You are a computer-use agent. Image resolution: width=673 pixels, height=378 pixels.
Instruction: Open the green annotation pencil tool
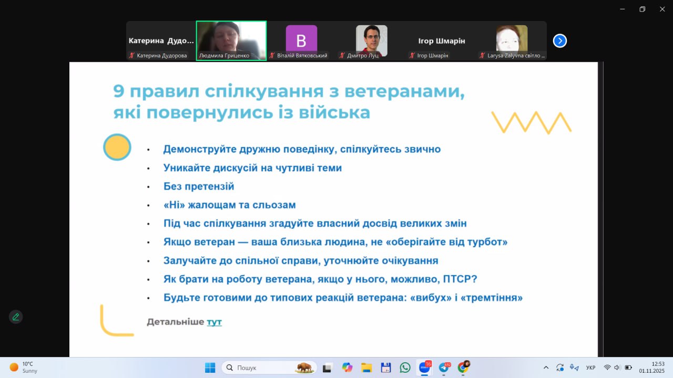coord(16,317)
